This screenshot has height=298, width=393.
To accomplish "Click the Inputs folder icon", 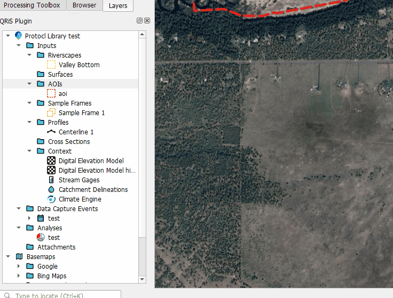I will (x=30, y=45).
